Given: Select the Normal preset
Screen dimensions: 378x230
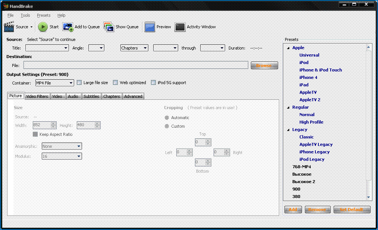Looking at the screenshot, I should click(x=307, y=115).
